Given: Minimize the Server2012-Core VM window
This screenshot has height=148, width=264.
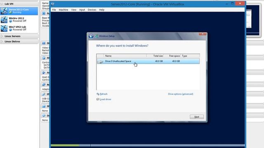Looking at the screenshot, I should coord(226,4).
